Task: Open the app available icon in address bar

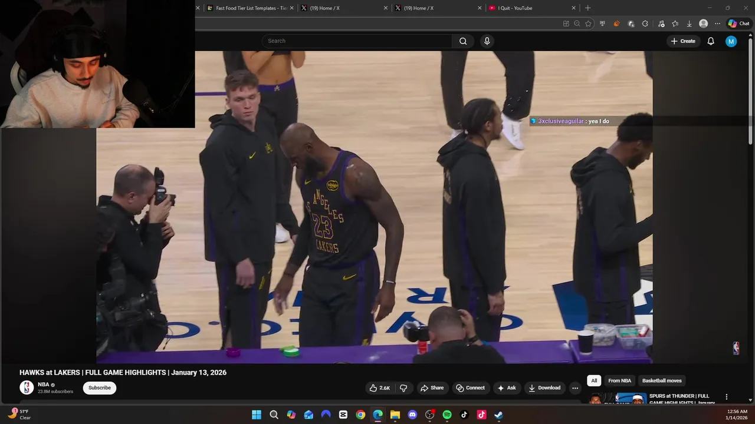Action: [566, 24]
